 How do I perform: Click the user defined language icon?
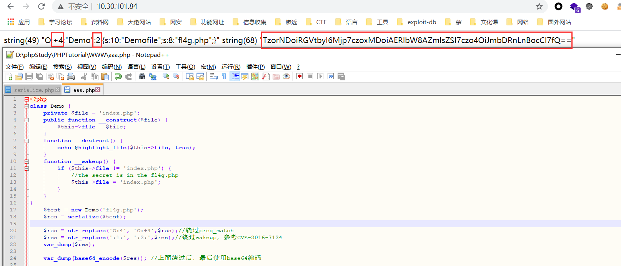[245, 76]
